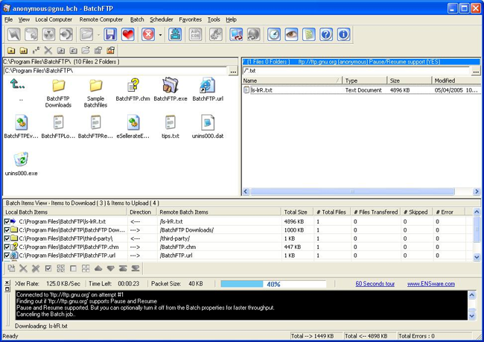Click the Save batch floppy disk icon
This screenshot has height=342, width=484.
(x=110, y=34)
